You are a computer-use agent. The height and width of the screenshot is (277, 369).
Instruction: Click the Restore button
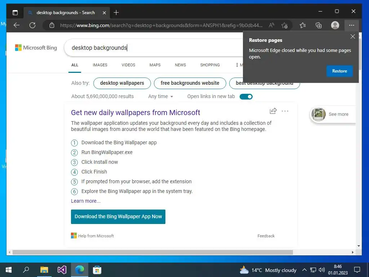pos(339,71)
